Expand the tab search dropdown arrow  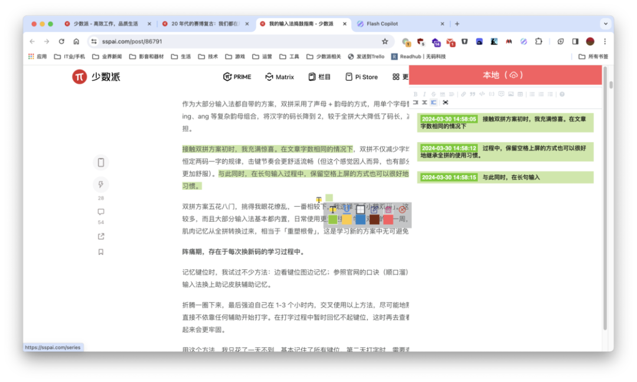[x=605, y=24]
